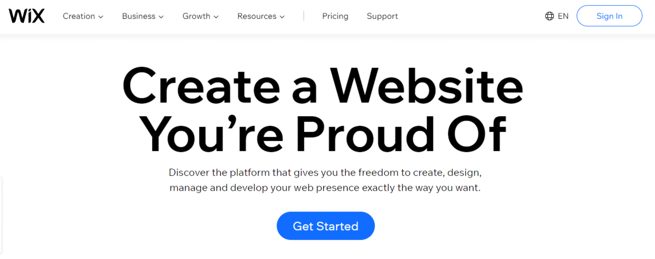Expand the Business menu chevron
Screen dimensions: 655x259
tap(161, 17)
